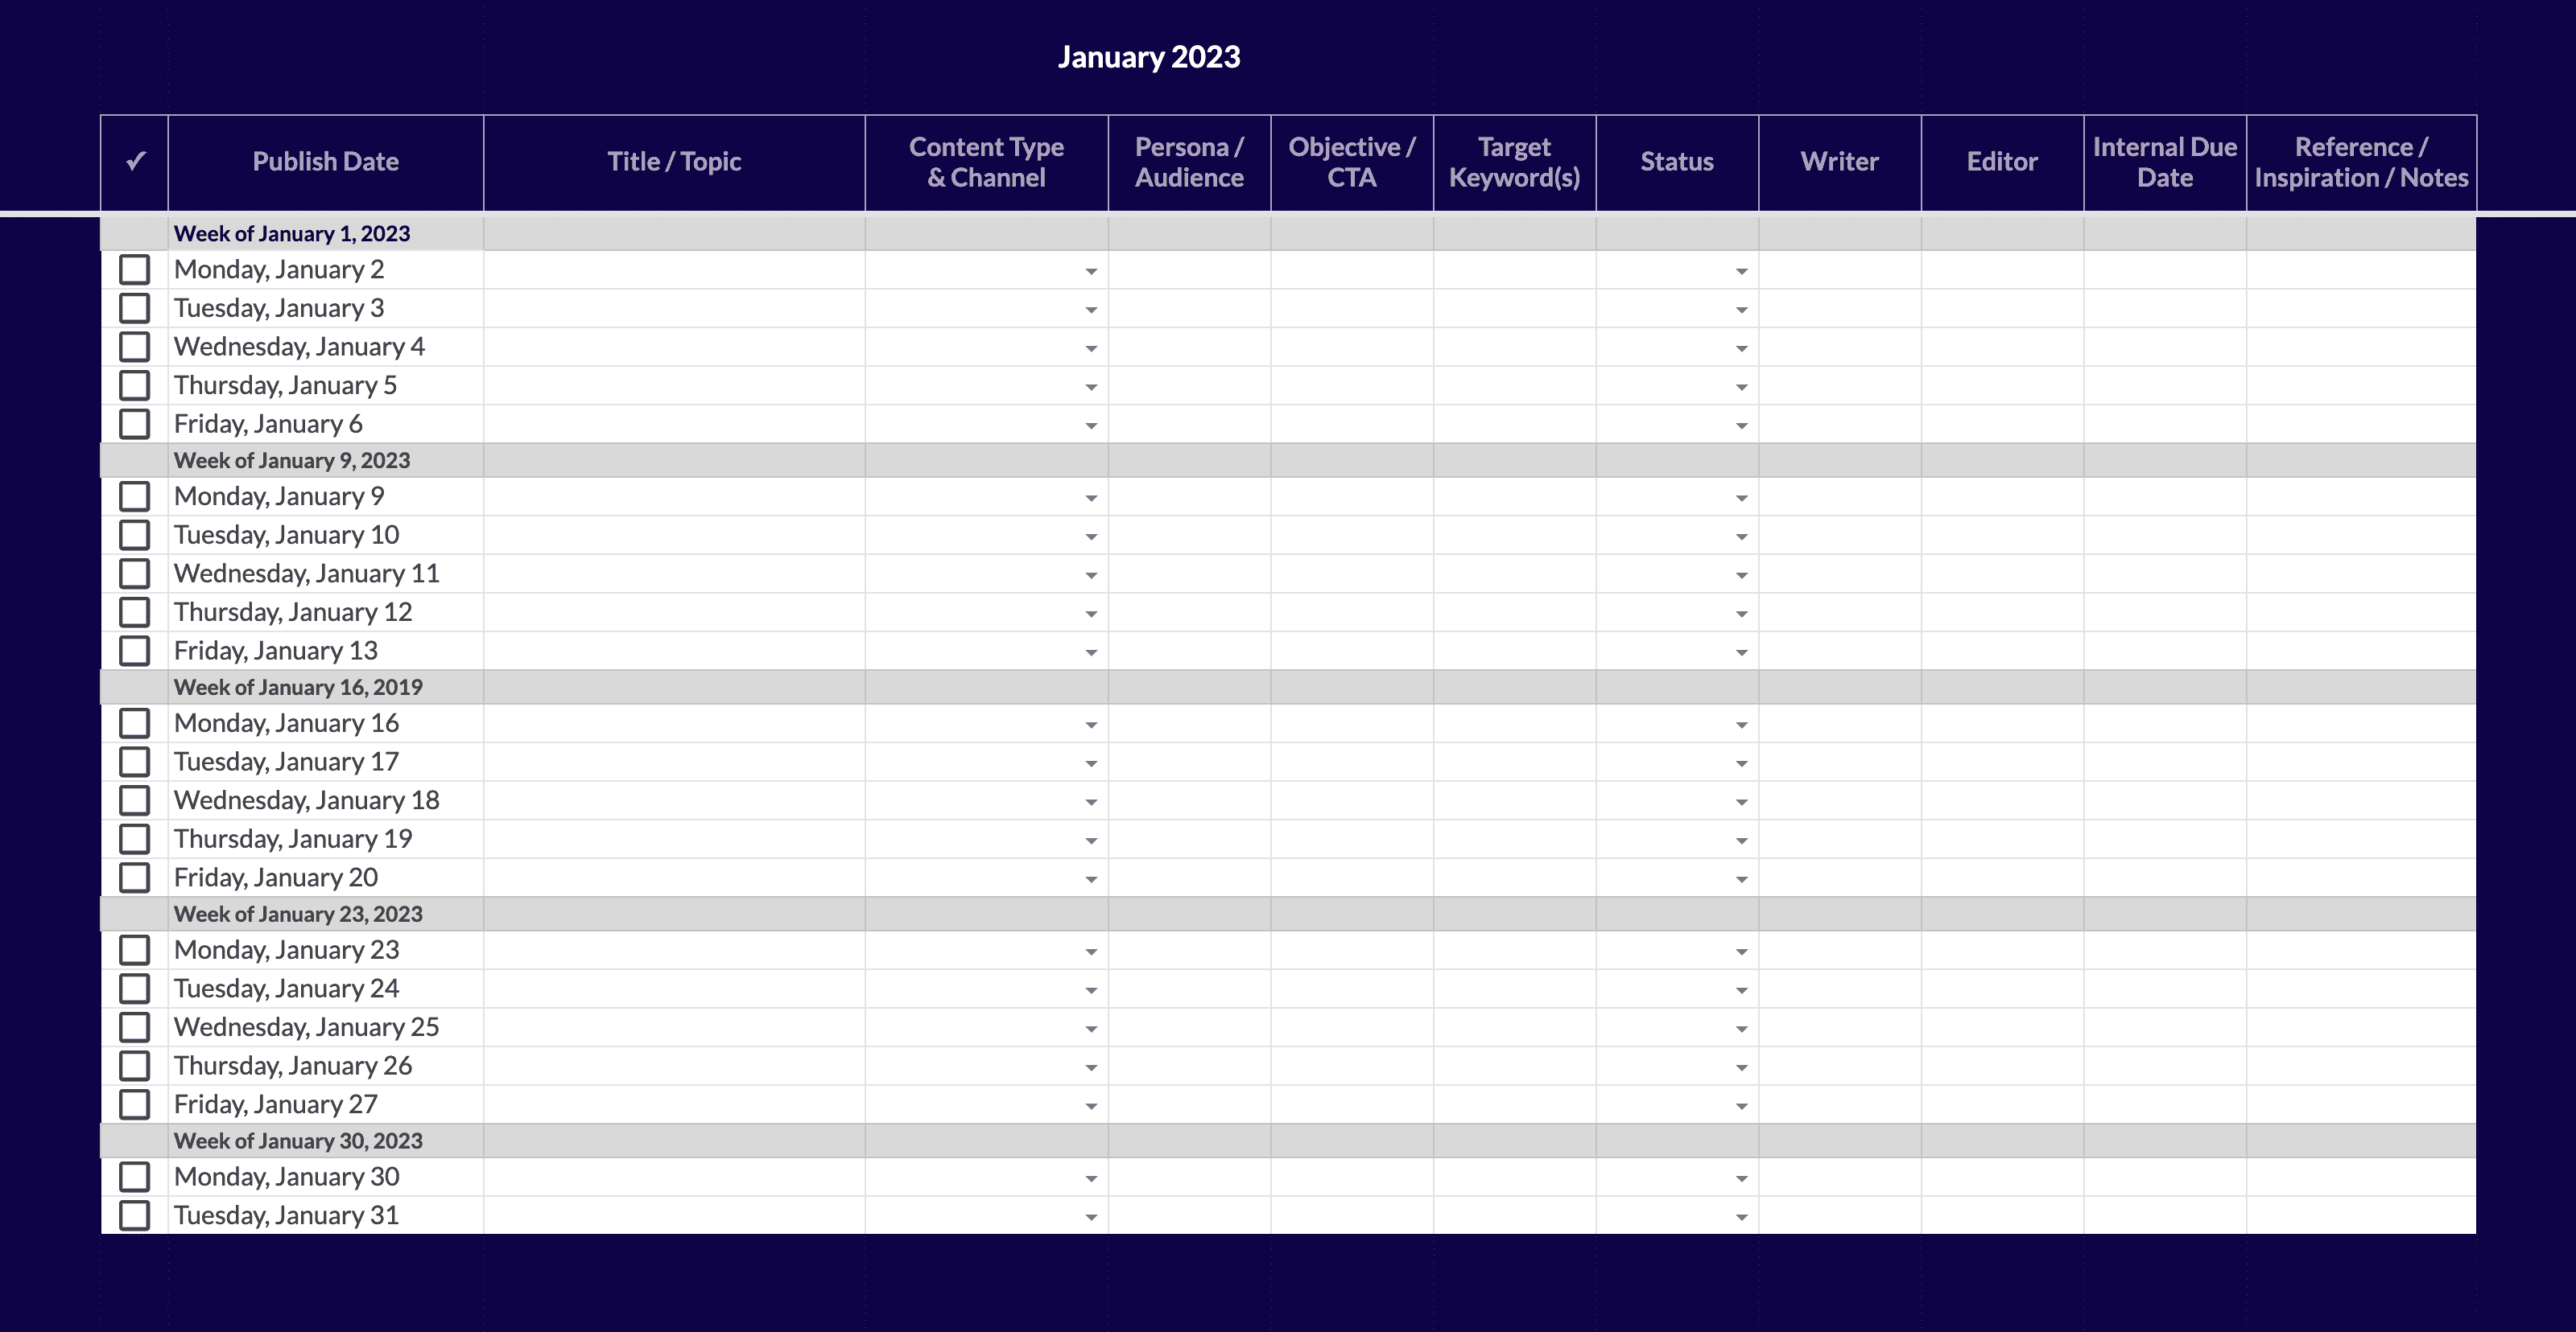This screenshot has width=2576, height=1332.
Task: Open Status dropdown for Friday, January 13
Action: pos(1741,652)
